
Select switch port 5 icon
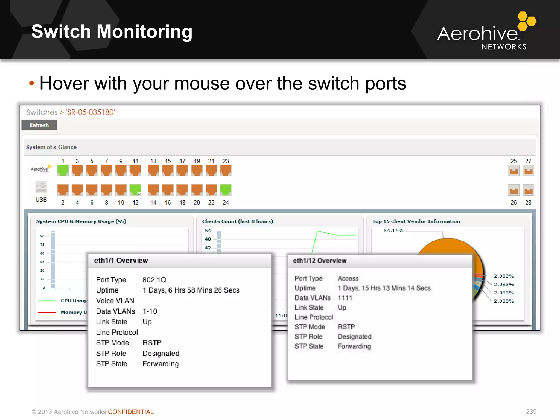tap(92, 170)
